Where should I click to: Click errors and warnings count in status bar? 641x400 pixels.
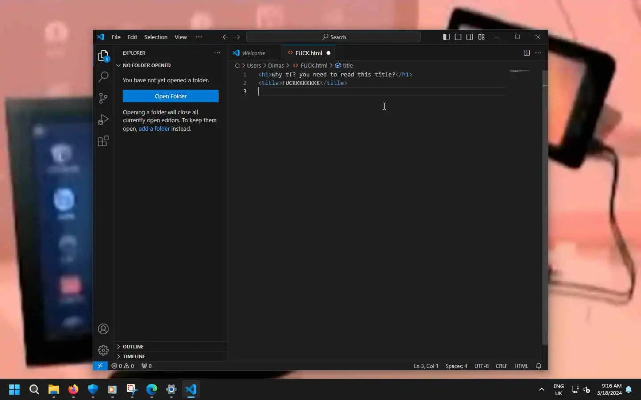point(123,366)
